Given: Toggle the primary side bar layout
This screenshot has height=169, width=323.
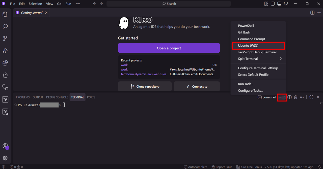Looking at the screenshot, I should tap(273, 4).
